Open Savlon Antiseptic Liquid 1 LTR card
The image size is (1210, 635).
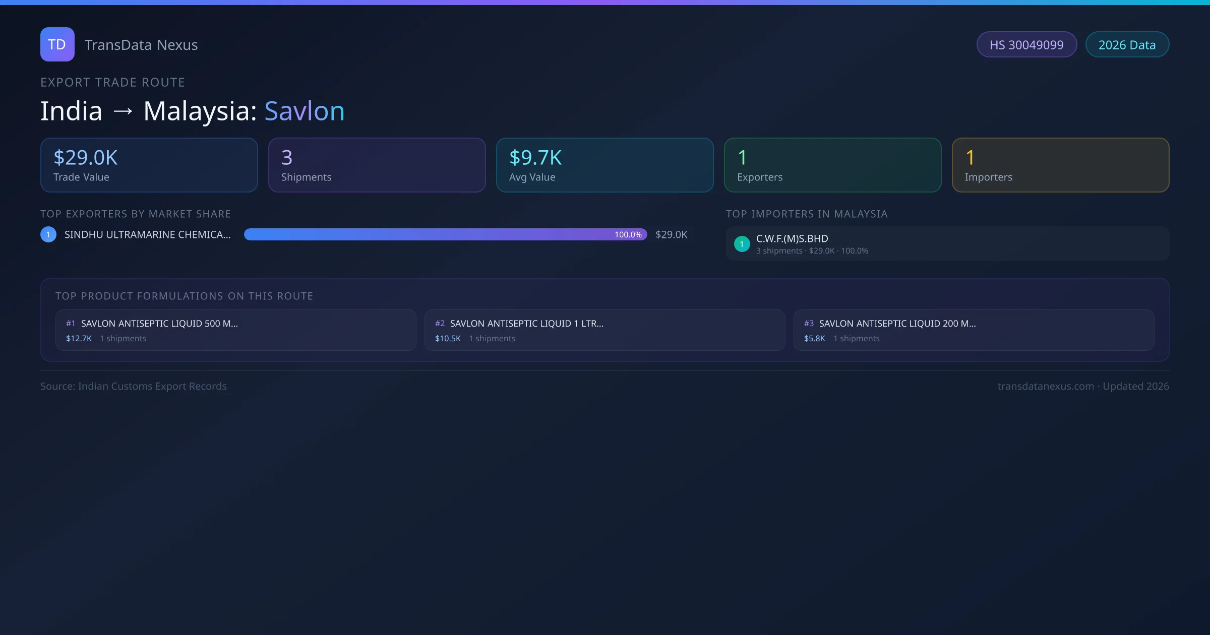[x=605, y=330]
